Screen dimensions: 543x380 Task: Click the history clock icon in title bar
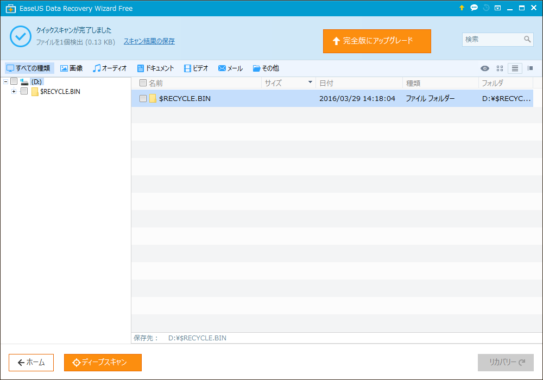click(x=486, y=8)
